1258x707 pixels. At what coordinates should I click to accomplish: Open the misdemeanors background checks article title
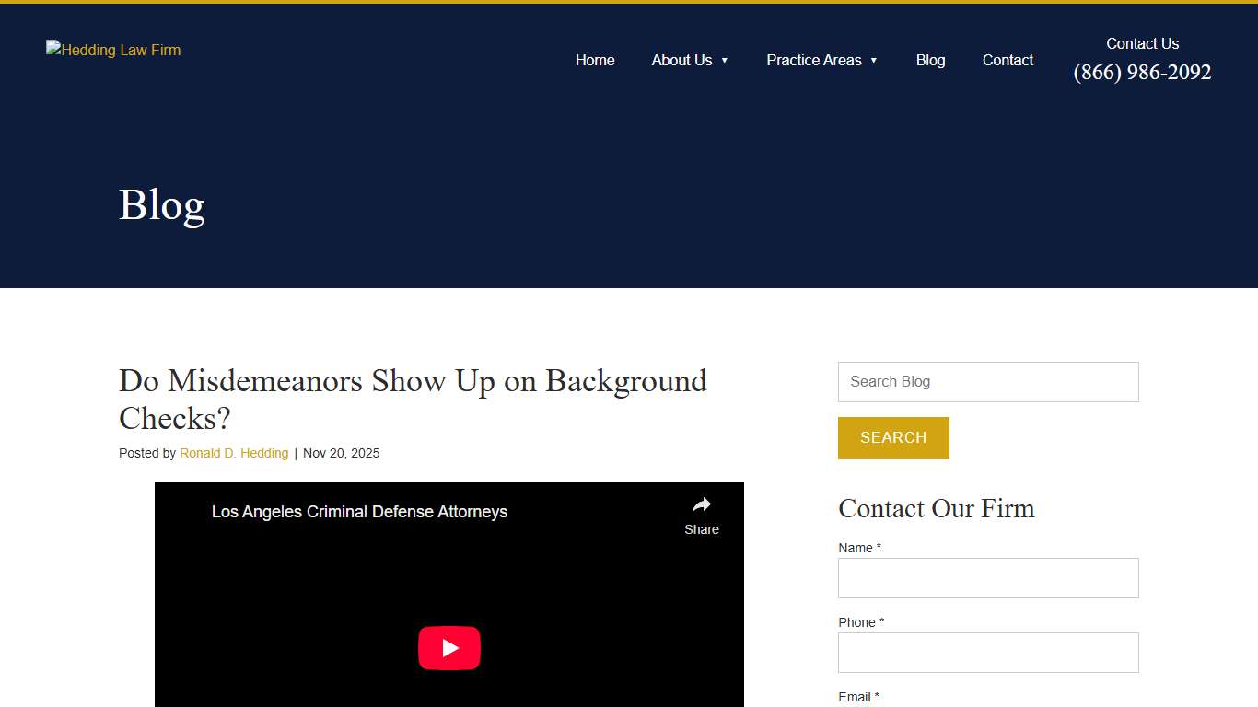413,400
